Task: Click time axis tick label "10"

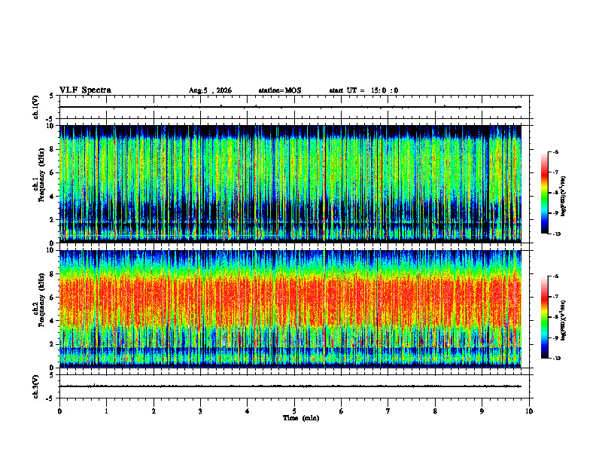Action: coord(529,411)
